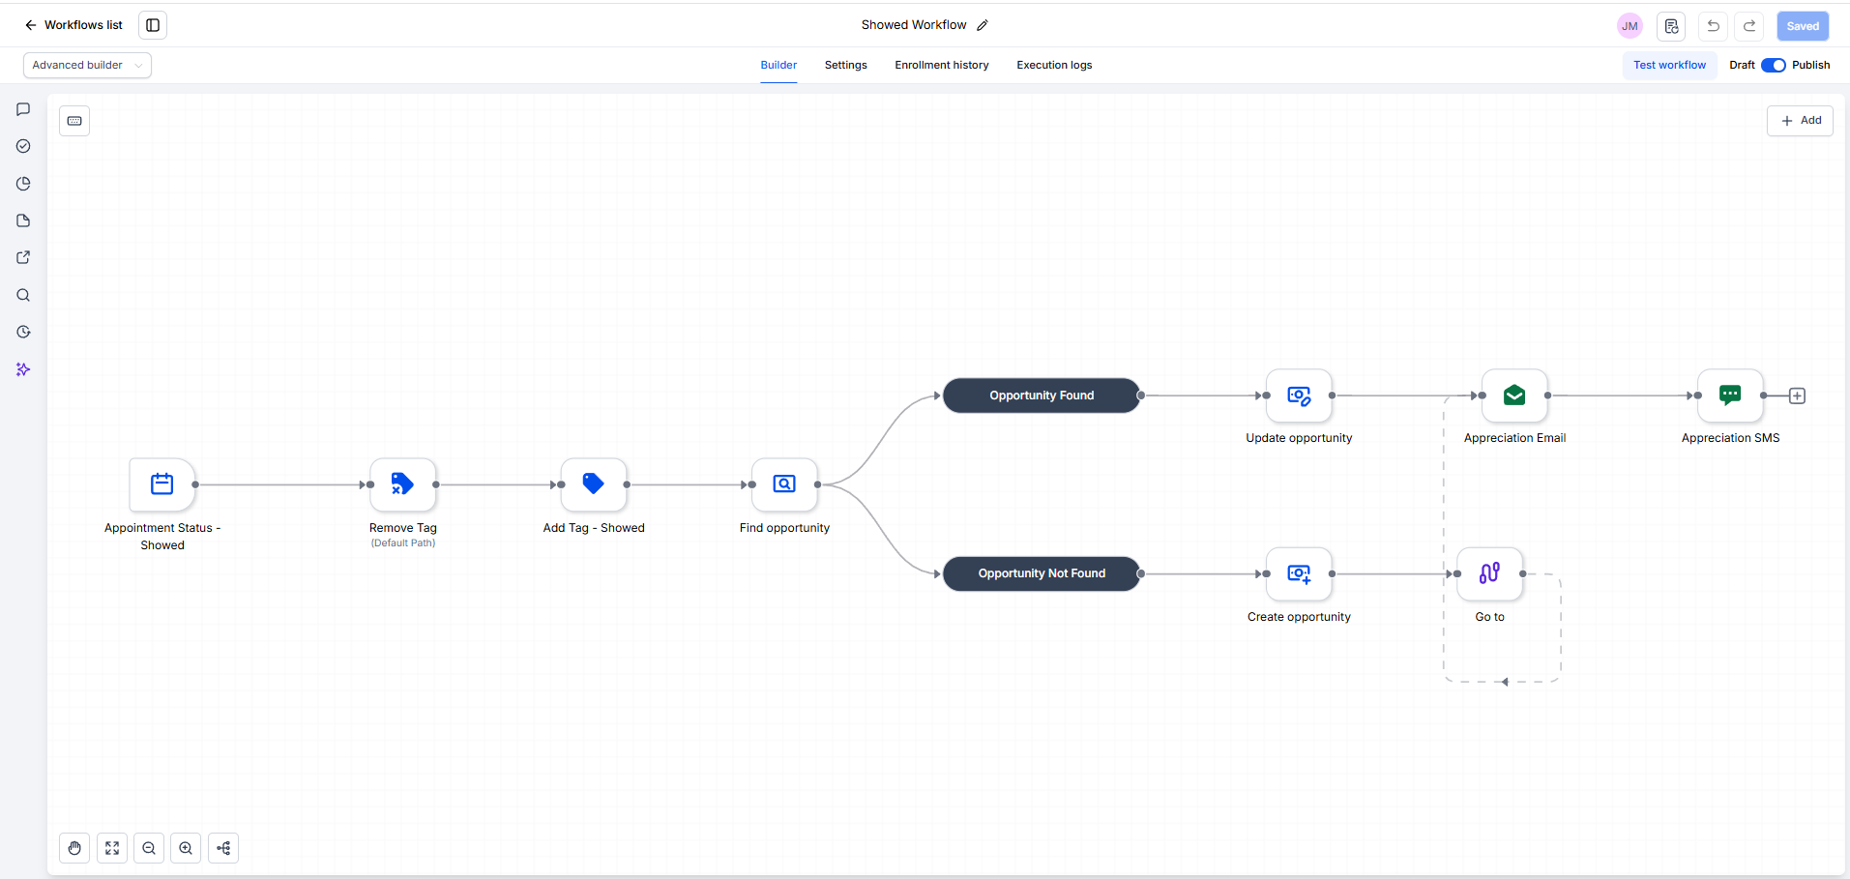This screenshot has height=879, width=1850.
Task: Open the AI sparkle sidebar icon
Action: tap(23, 369)
